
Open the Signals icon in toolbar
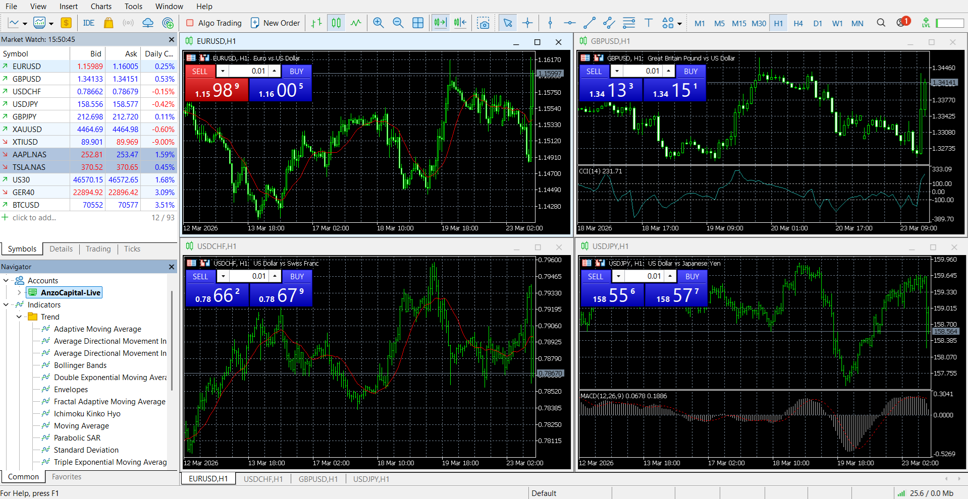(128, 23)
